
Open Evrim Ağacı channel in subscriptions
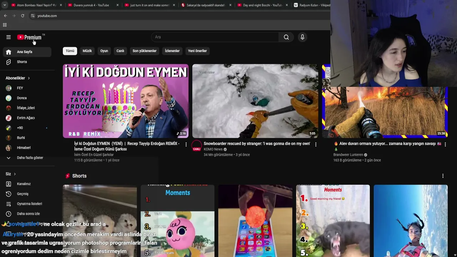(x=26, y=118)
